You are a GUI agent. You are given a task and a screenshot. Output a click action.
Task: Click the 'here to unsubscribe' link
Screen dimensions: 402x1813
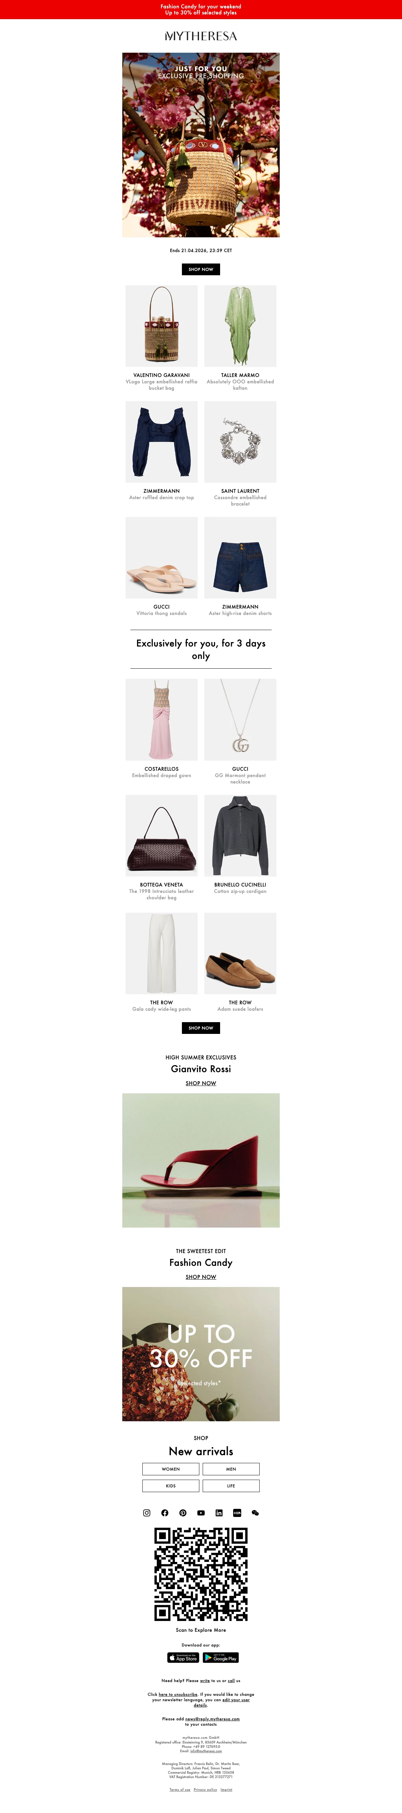click(x=178, y=1694)
